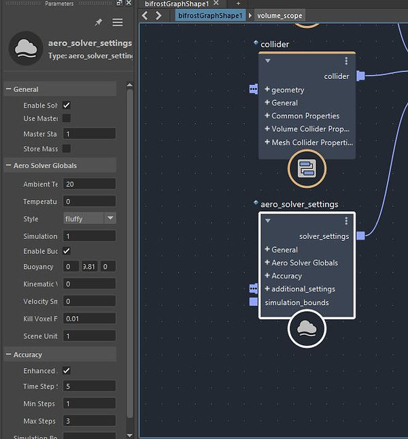
Task: Open breadcrumb separator arrow menu
Action: tap(250, 16)
